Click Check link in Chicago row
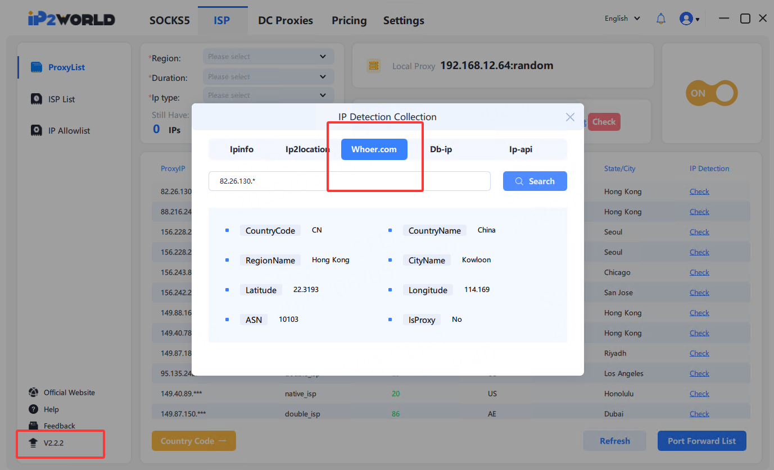 pyautogui.click(x=699, y=272)
